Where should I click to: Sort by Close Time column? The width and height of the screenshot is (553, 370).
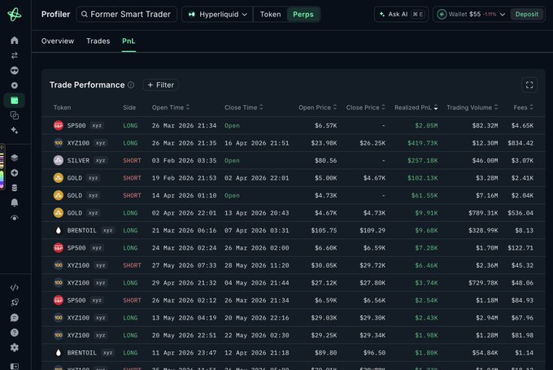244,107
